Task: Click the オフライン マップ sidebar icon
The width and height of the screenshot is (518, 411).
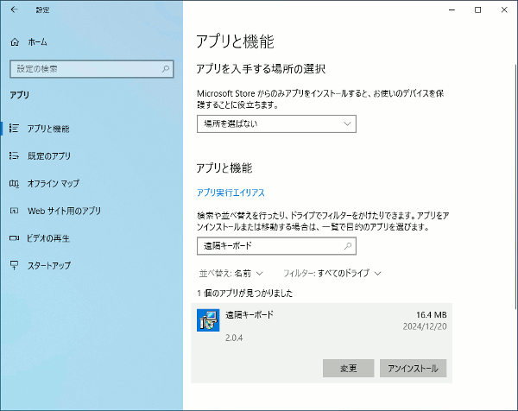Action: pyautogui.click(x=14, y=184)
